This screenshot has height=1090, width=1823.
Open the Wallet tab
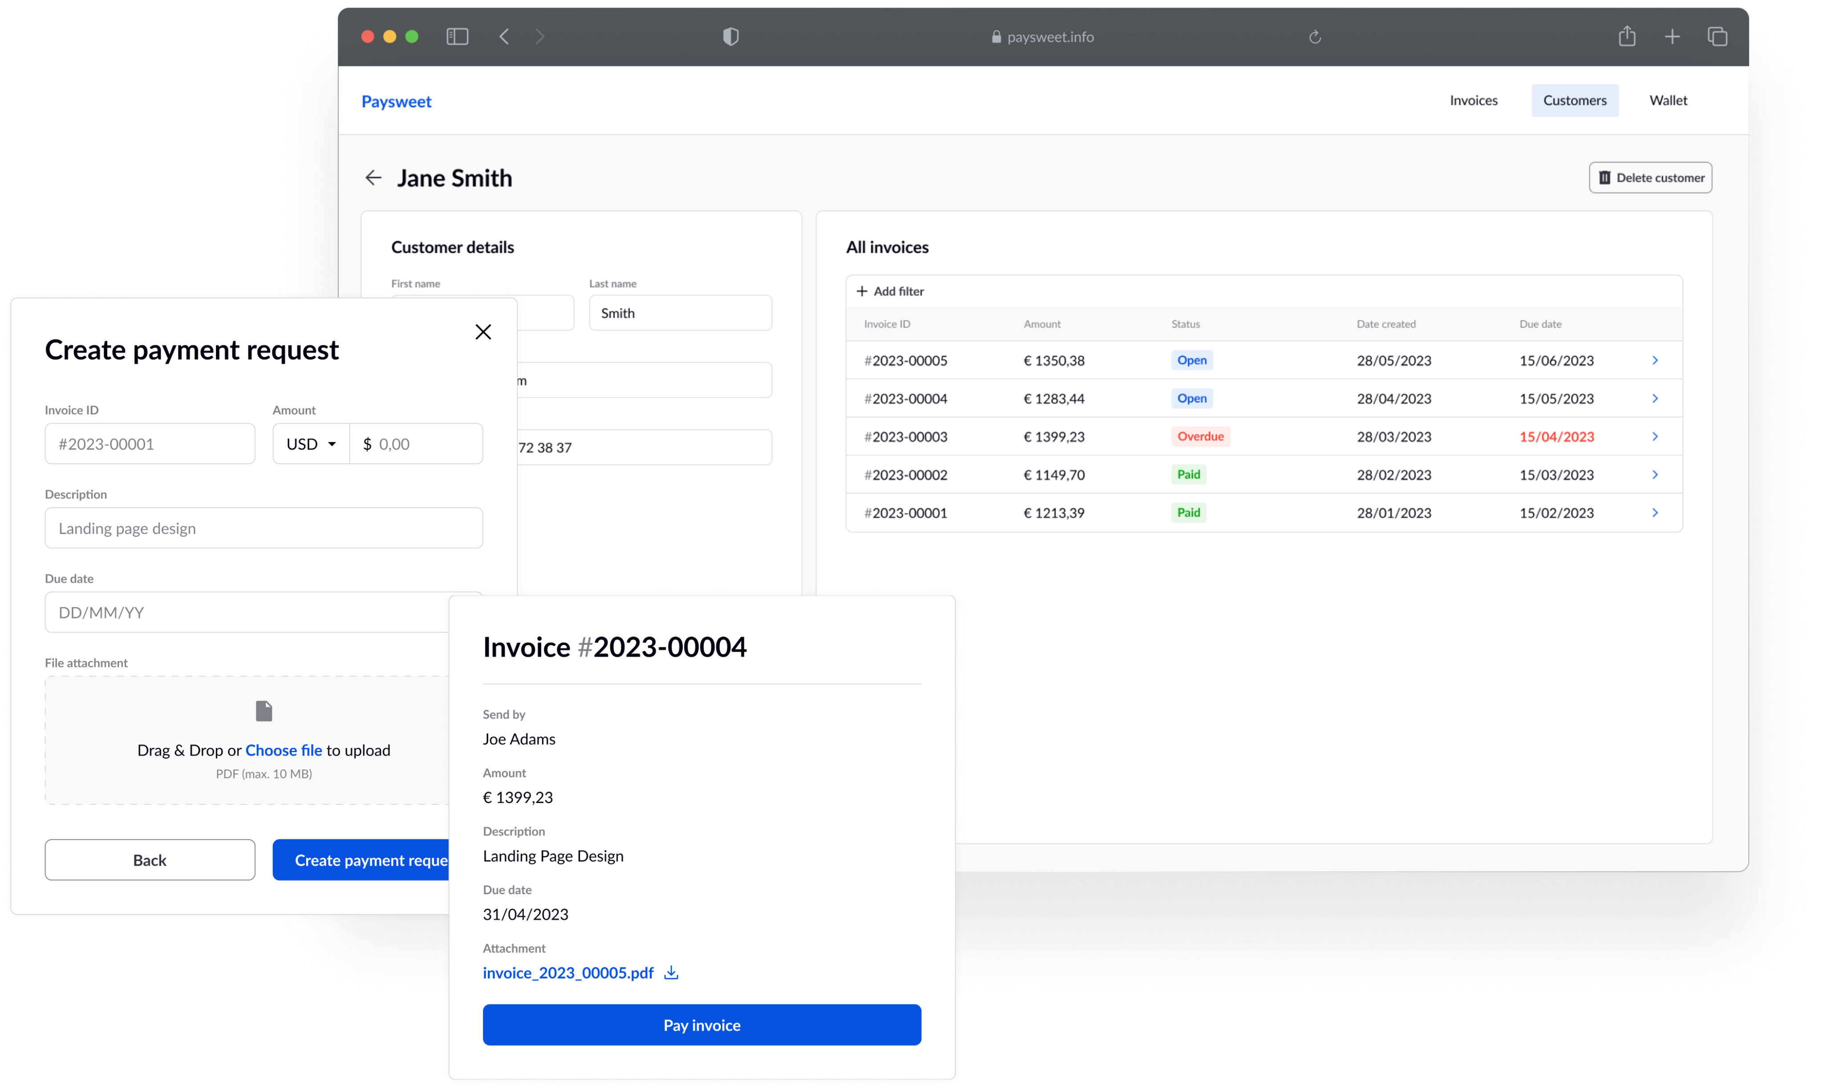click(x=1668, y=101)
